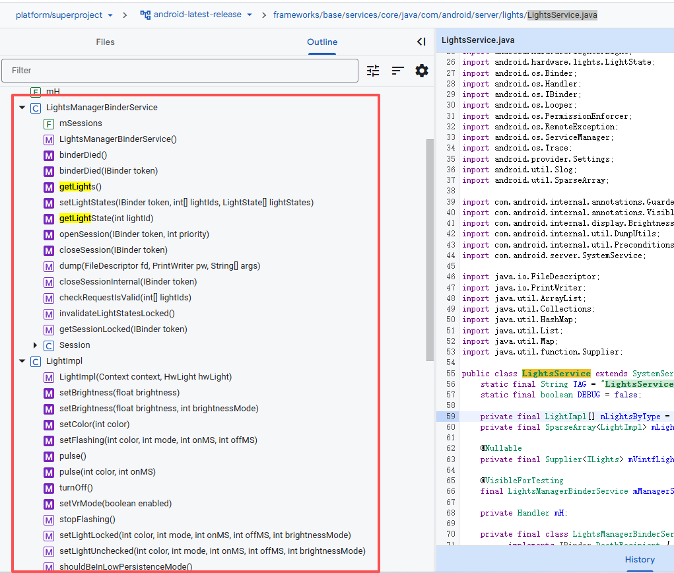
Task: Click line number 70 in gutter
Action: (x=450, y=534)
